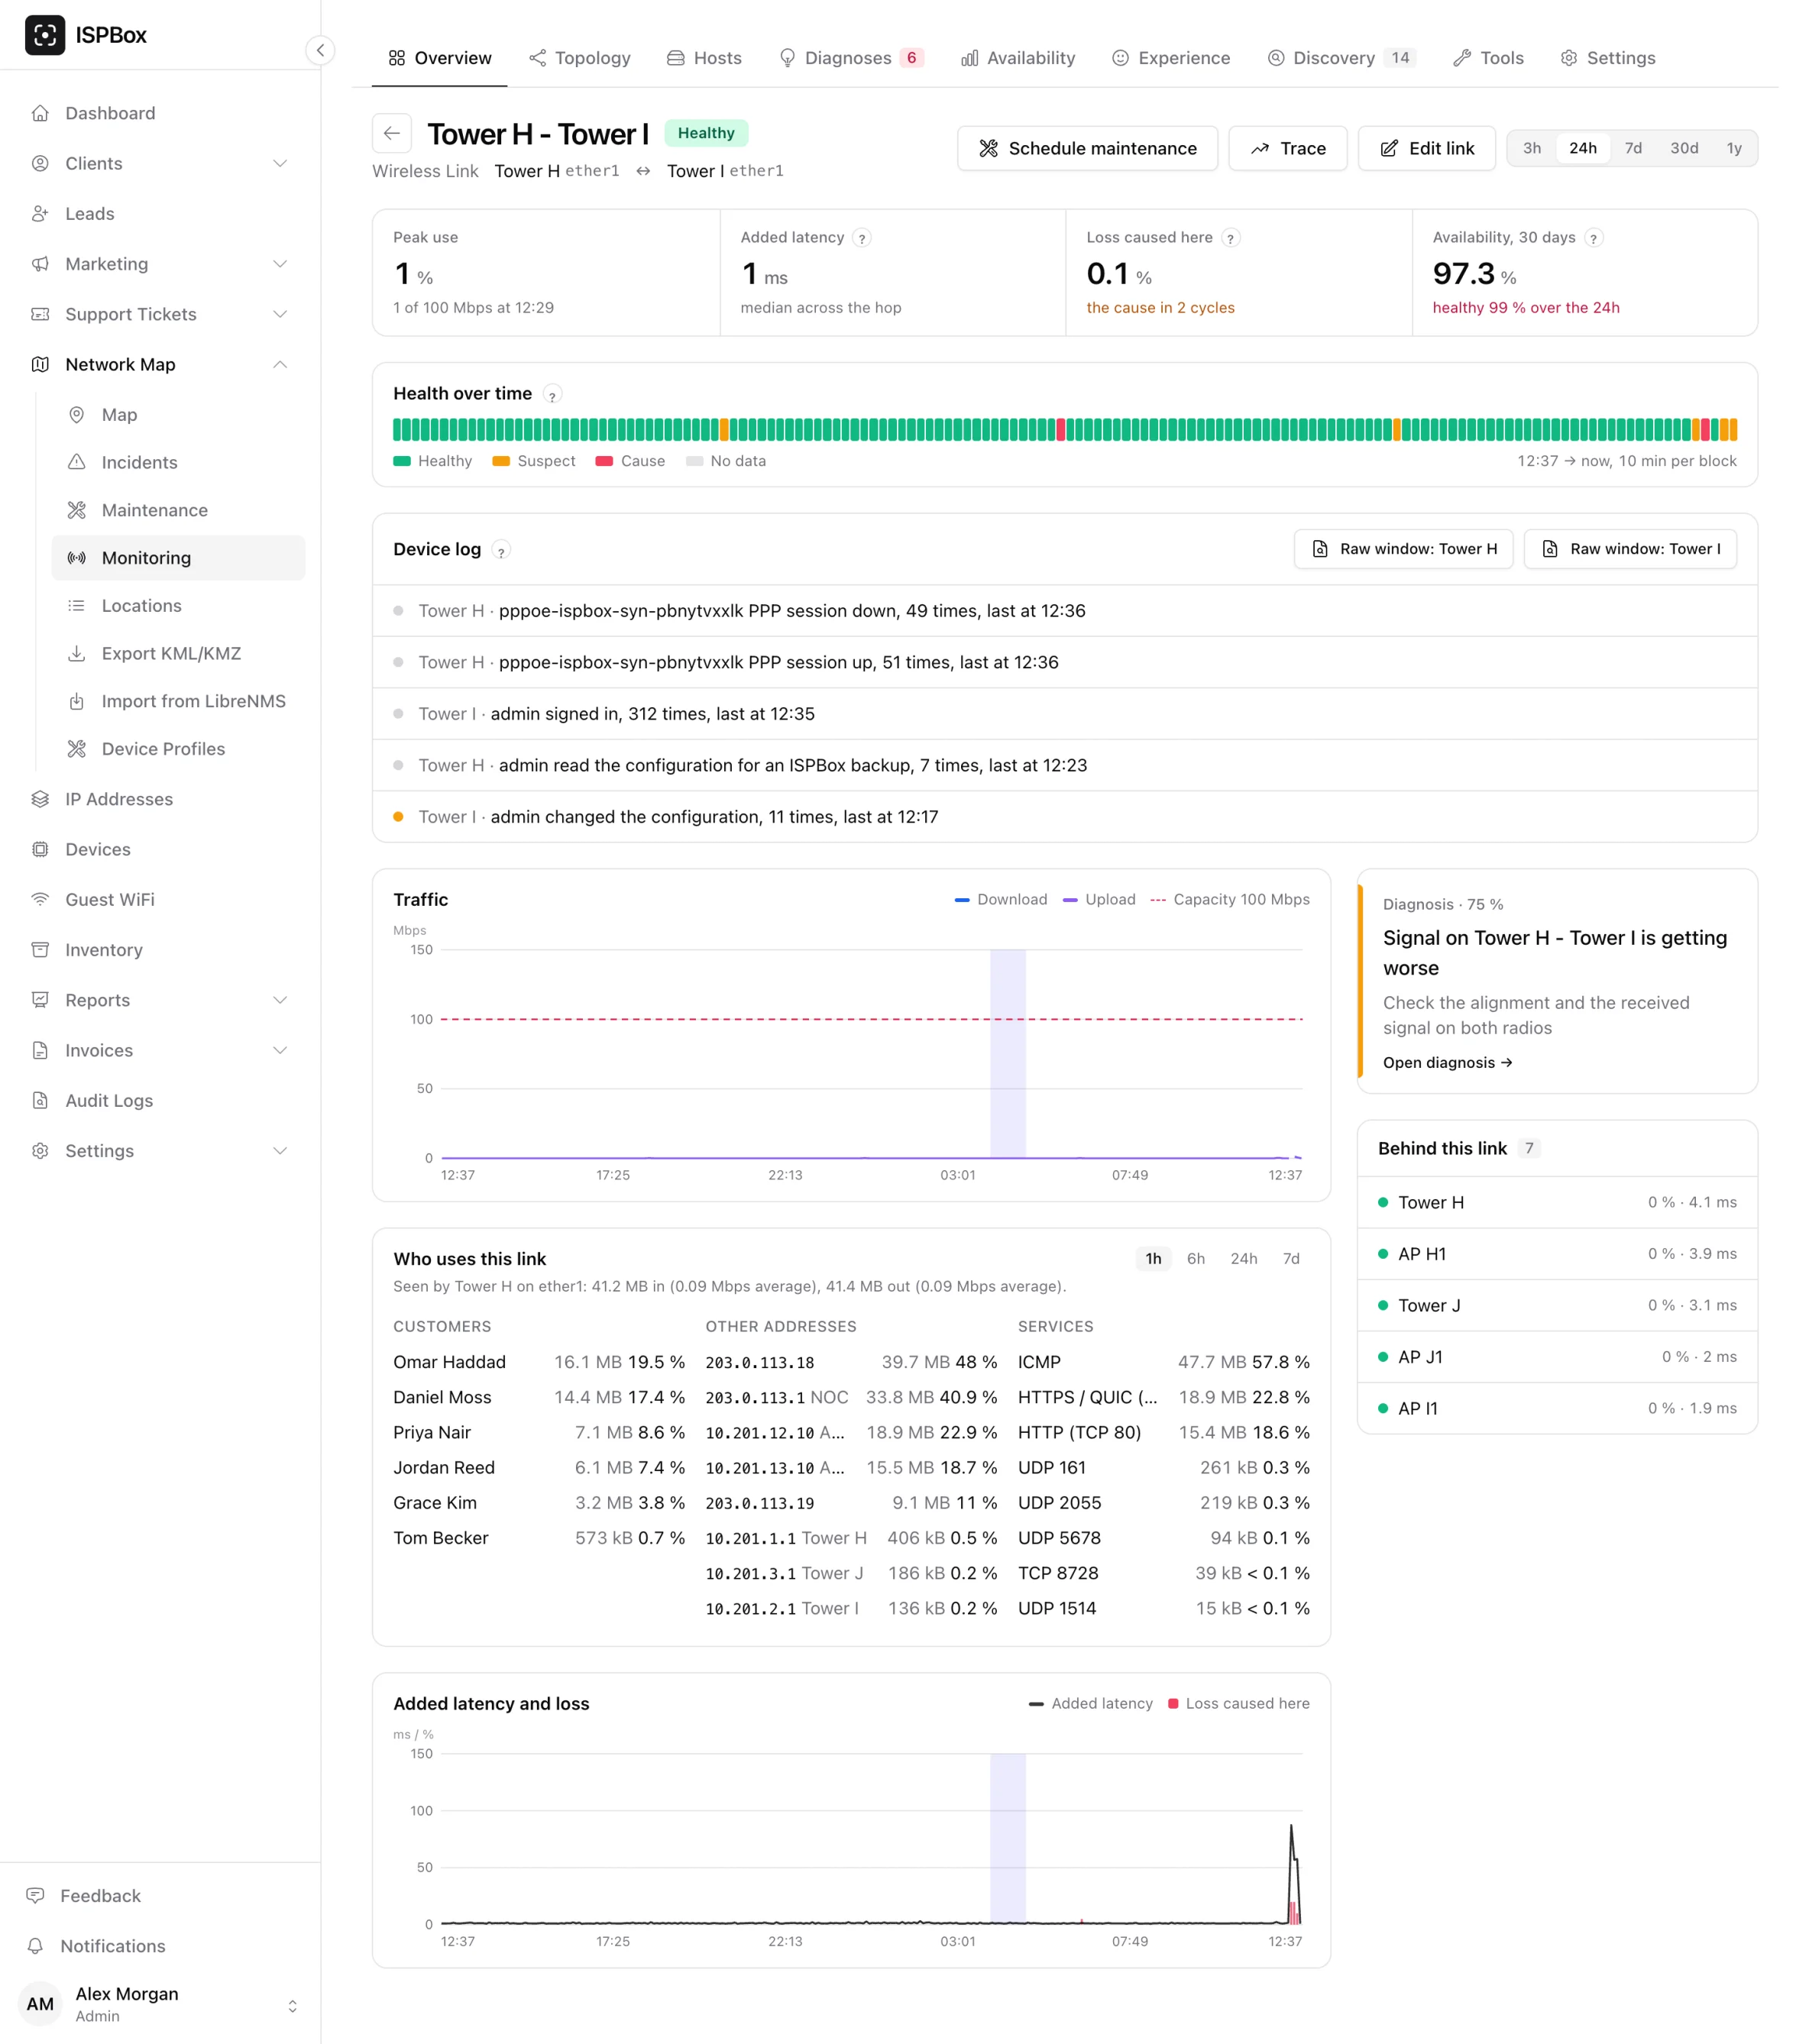Open Raw window: Tower H
The width and height of the screenshot is (1809, 2044).
[x=1404, y=549]
